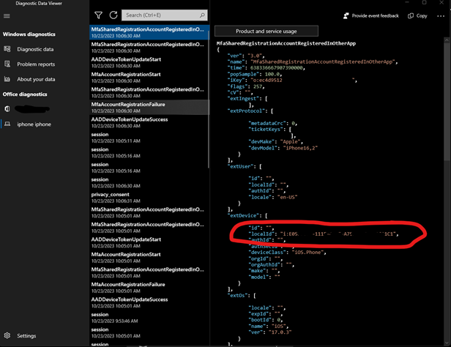Image resolution: width=451 pixels, height=347 pixels.
Task: Click the copy pages icon
Action: pos(411,16)
